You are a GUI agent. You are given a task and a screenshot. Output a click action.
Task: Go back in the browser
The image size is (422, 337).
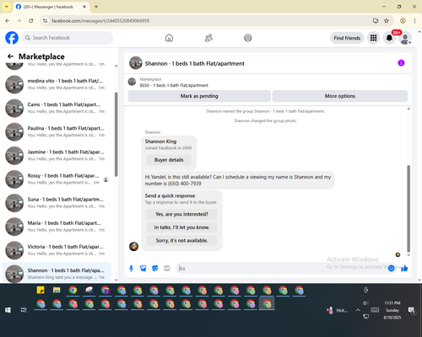pos(8,20)
